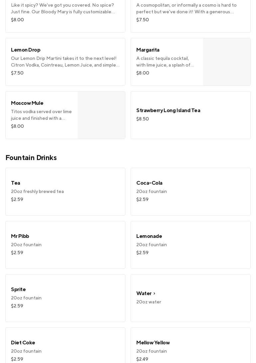Select the Strawberry Long Island Tea item
The image size is (256, 363).
[191, 115]
